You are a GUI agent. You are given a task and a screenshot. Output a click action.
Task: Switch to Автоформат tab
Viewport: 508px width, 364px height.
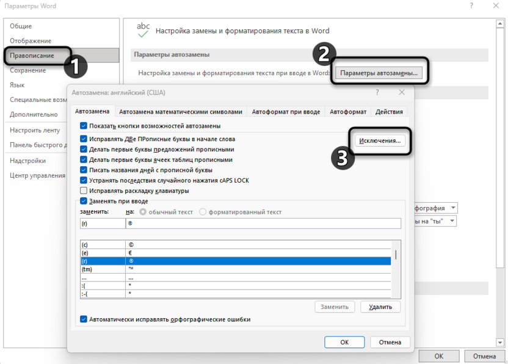click(x=348, y=112)
